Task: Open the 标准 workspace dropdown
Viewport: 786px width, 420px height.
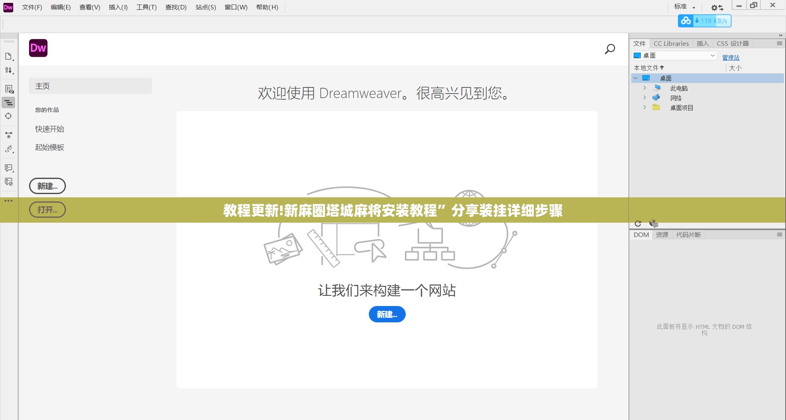Action: coord(684,7)
